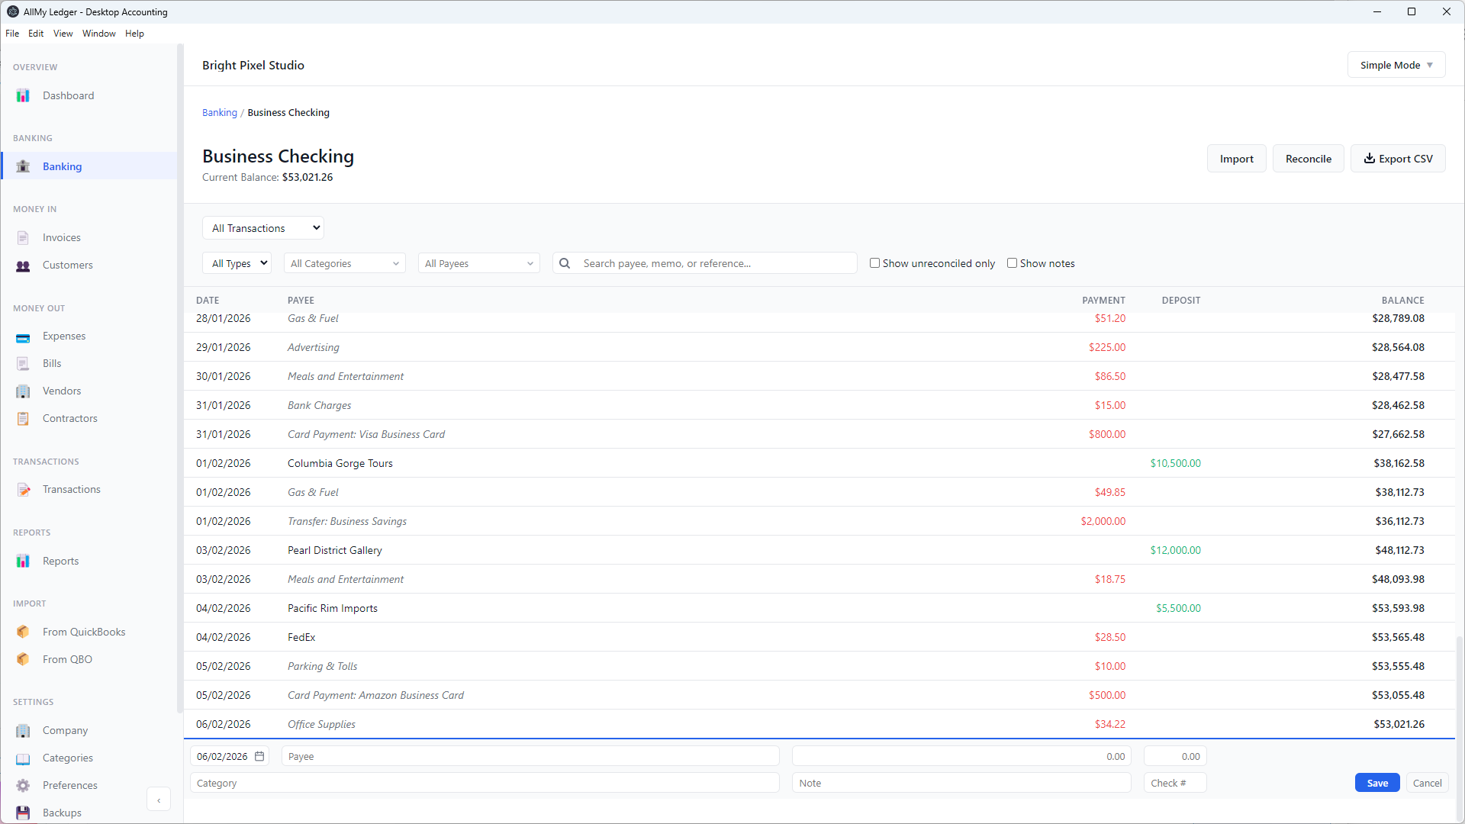Enable Show unreconciled only
Viewport: 1465px width, 824px height.
click(875, 262)
